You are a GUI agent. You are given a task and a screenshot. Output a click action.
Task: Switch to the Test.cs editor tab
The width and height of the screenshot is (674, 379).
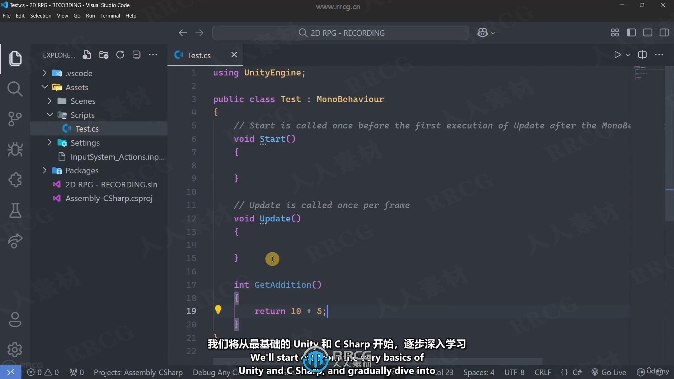click(199, 55)
